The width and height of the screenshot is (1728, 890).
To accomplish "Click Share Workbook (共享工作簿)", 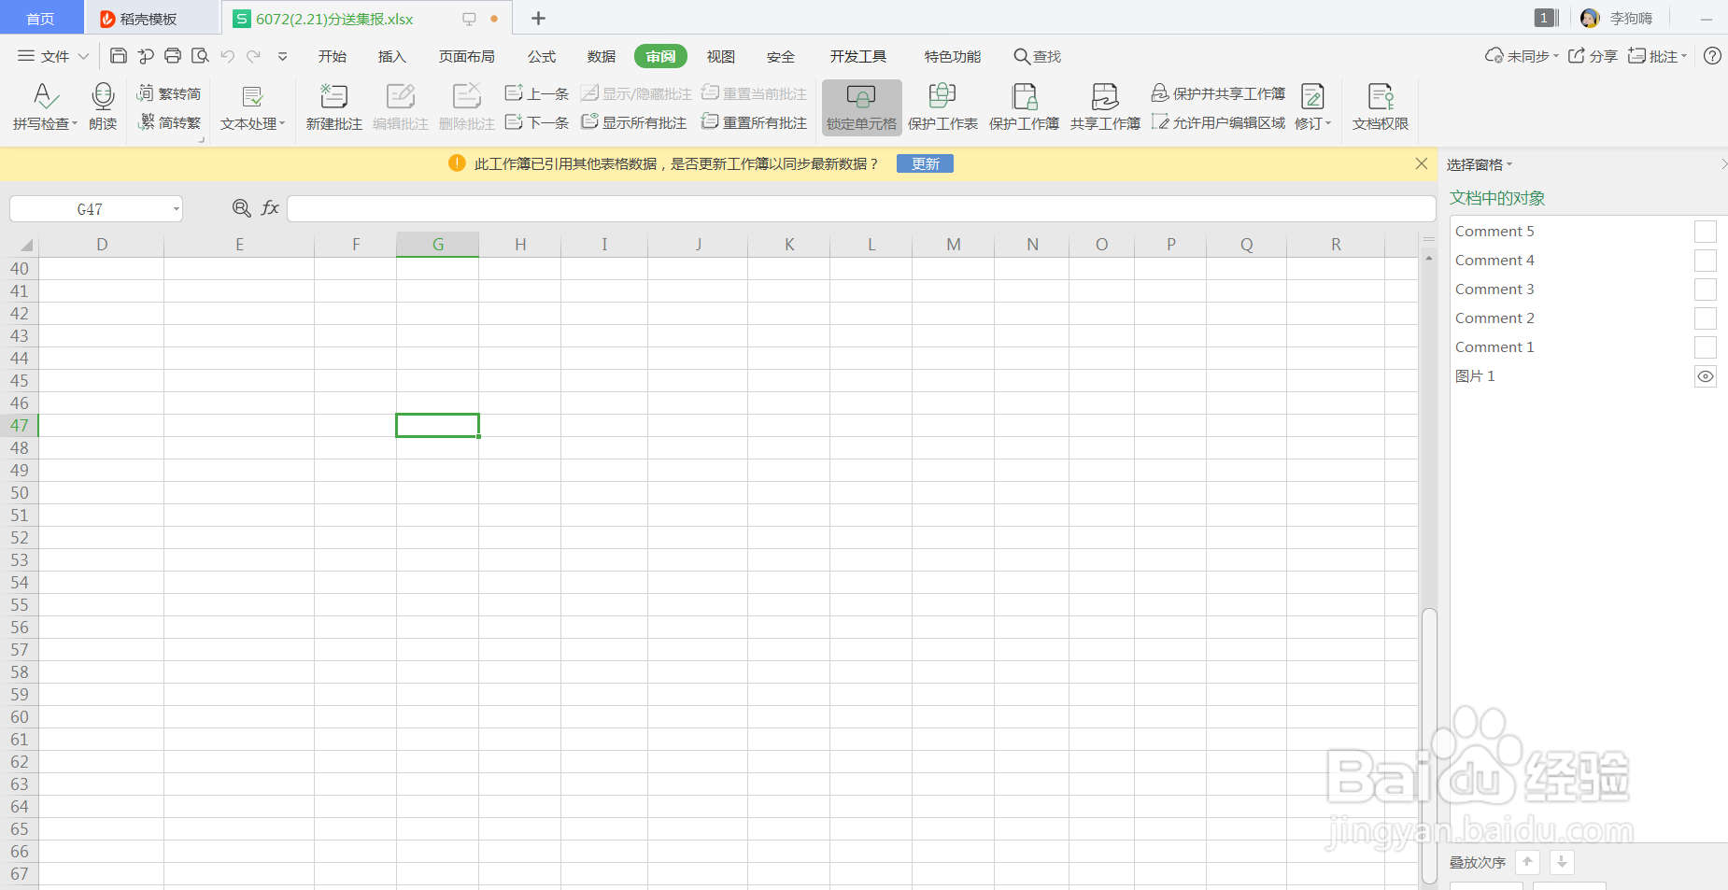I will click(x=1105, y=106).
